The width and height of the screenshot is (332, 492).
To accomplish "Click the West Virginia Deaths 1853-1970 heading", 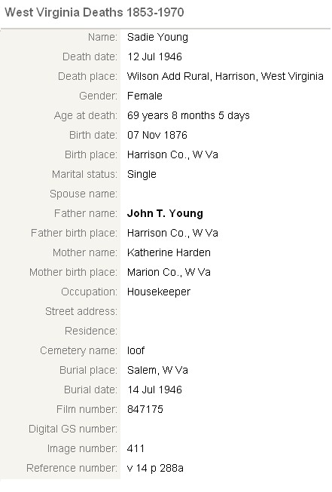I will click(94, 13).
